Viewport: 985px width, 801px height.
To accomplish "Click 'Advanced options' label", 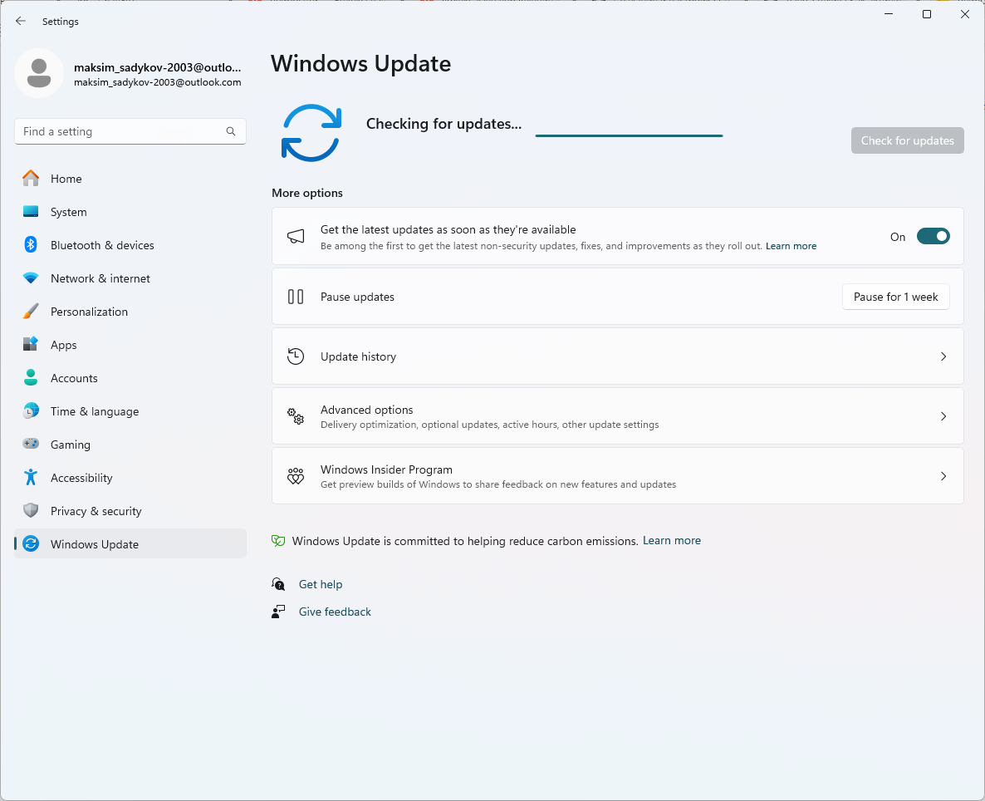I will point(367,410).
